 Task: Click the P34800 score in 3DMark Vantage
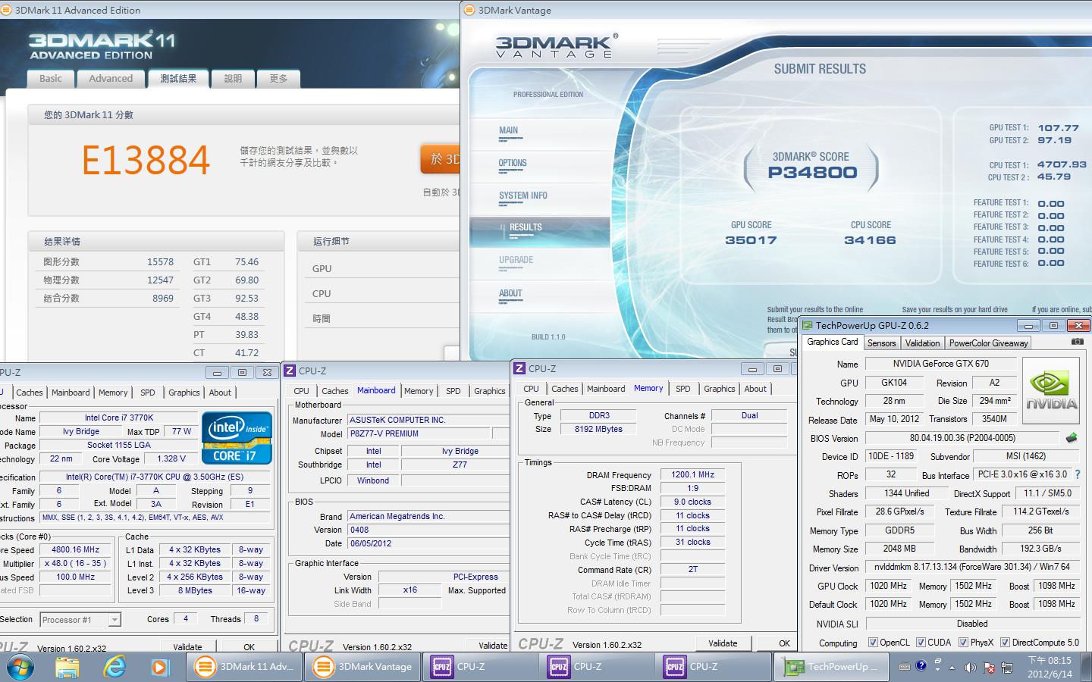(812, 173)
